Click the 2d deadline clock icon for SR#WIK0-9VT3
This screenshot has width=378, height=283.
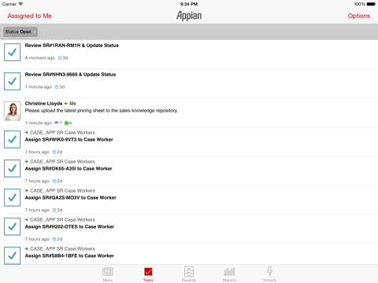coord(54,152)
